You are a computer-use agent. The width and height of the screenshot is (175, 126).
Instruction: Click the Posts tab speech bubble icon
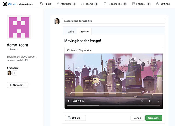coord(42,4)
